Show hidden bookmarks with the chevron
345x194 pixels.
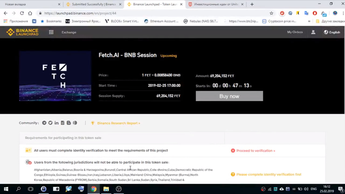[x=309, y=21]
